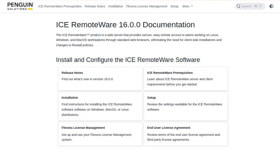
Task: Go to Release Notes in top navigation
Action: coord(95,6)
